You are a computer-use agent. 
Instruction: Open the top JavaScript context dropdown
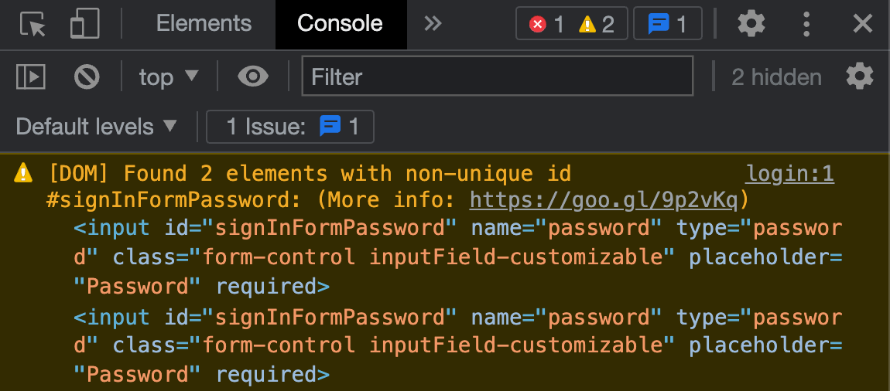tap(169, 76)
